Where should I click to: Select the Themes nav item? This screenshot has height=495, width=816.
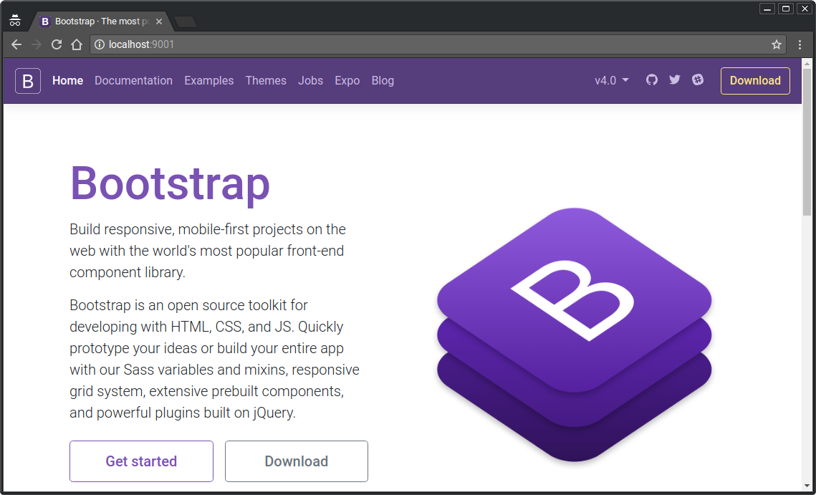point(266,80)
